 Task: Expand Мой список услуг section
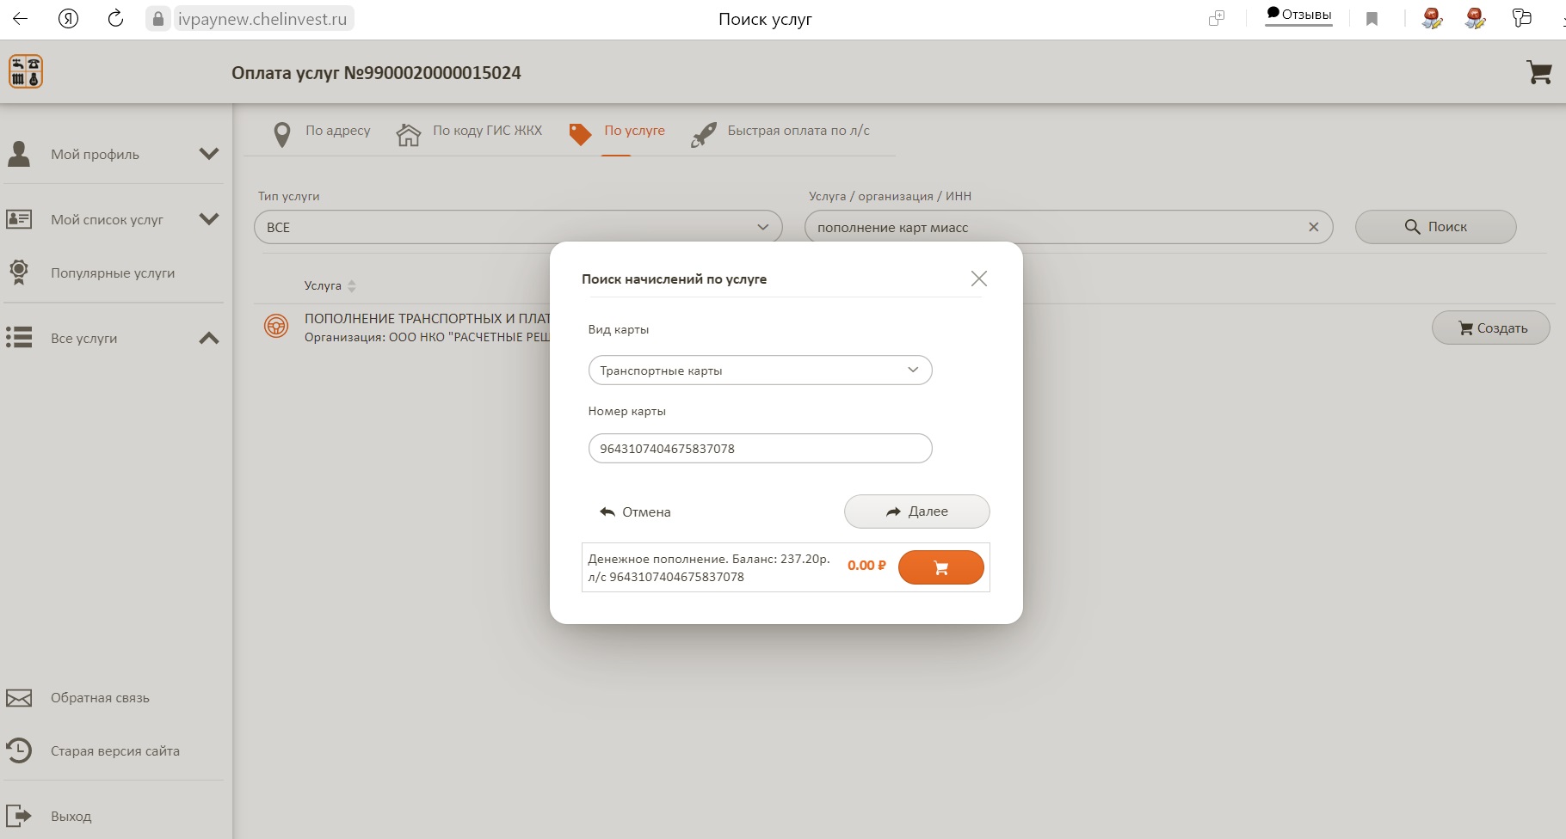(x=209, y=219)
